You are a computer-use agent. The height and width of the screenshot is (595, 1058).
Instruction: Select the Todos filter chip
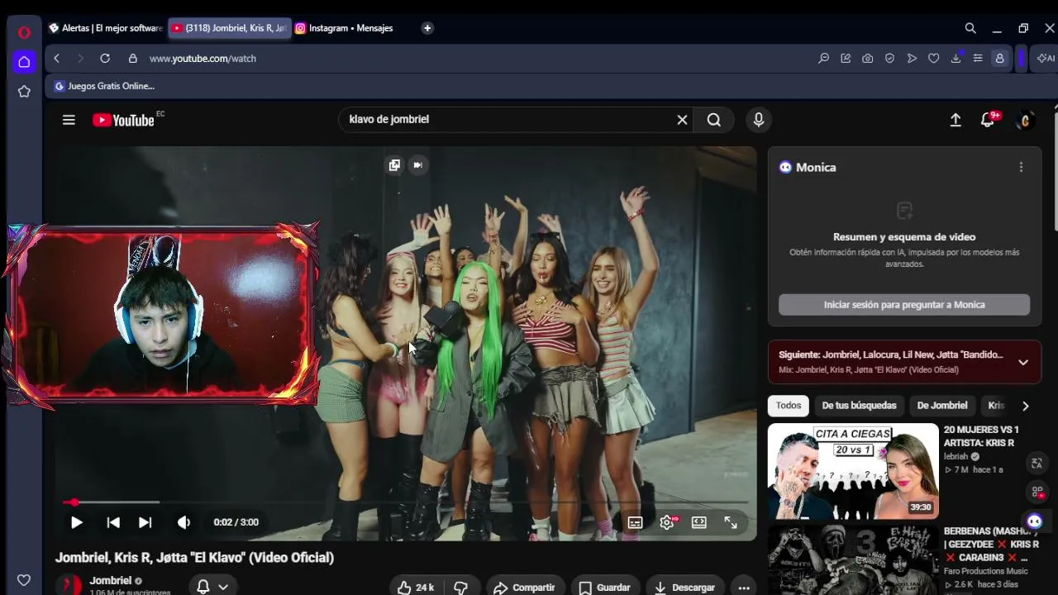point(789,406)
